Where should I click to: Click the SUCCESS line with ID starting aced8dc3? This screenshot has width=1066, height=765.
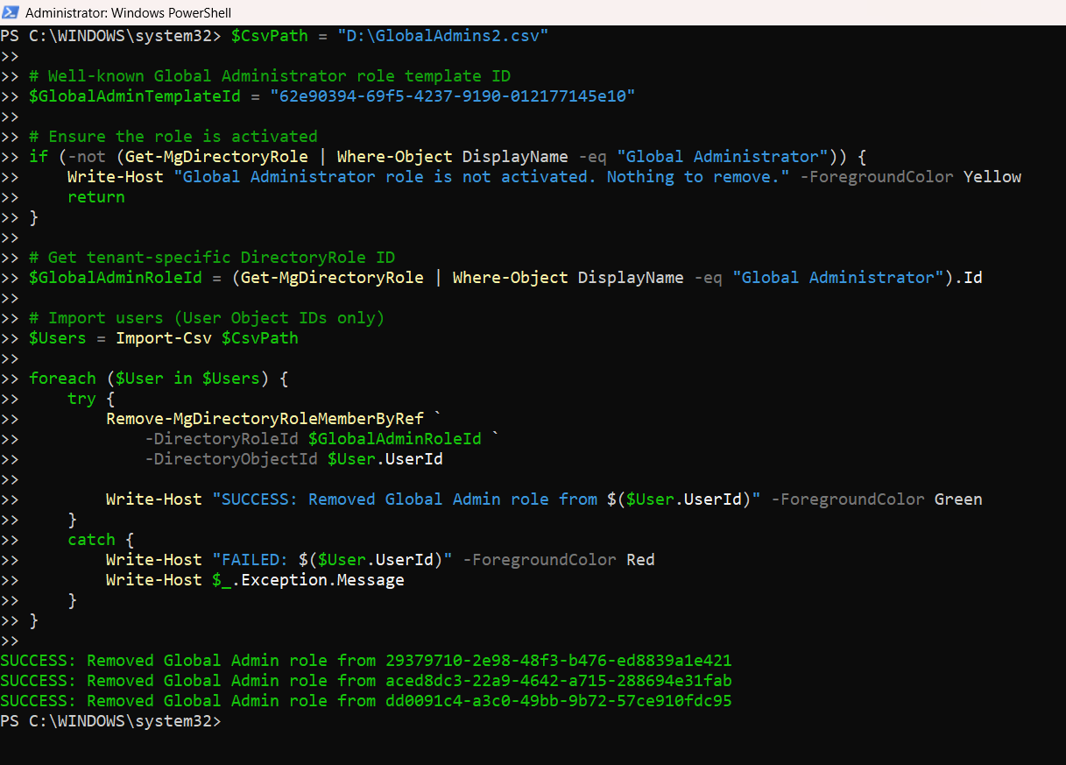pos(365,681)
